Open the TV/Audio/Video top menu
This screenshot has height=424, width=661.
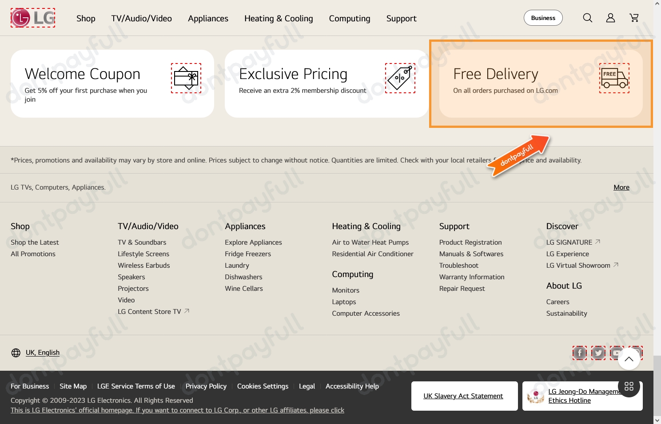click(141, 18)
